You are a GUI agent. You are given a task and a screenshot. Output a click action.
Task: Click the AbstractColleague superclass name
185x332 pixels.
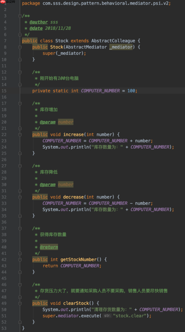click(113, 40)
